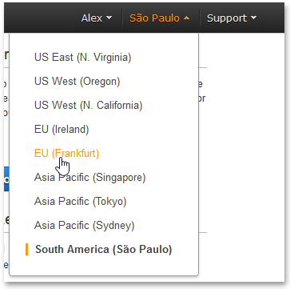
Task: Click the Alex username label
Action: pyautogui.click(x=92, y=18)
